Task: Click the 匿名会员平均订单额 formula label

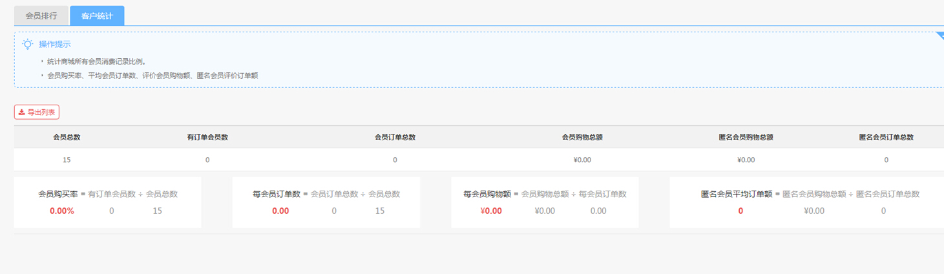Action: tap(737, 194)
